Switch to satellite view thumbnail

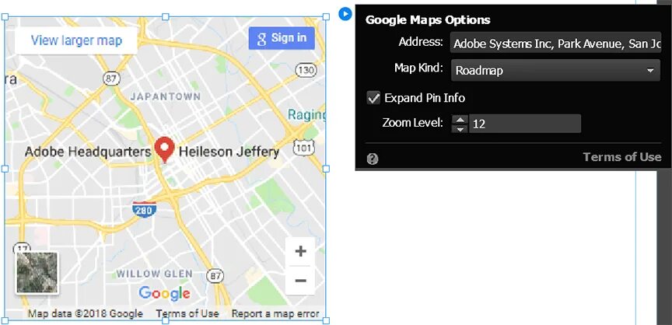click(37, 272)
